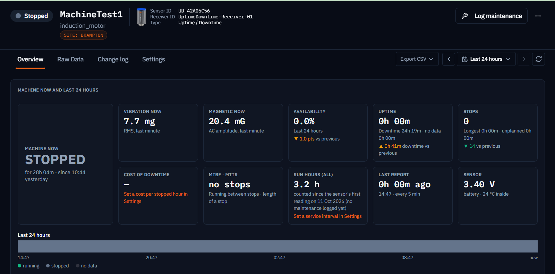
Task: Click the 3.40 V sensor battery value
Action: click(479, 185)
